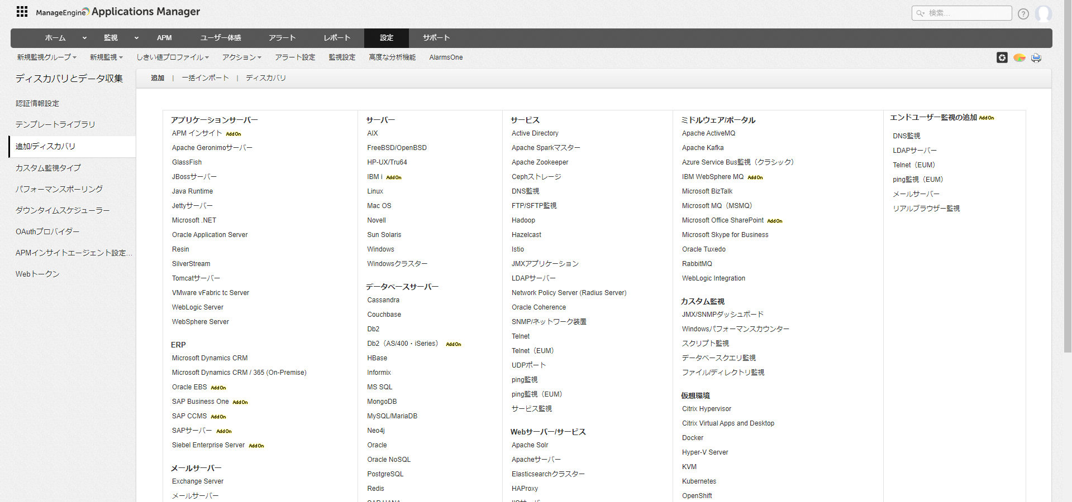Click the printer icon
Viewport: 1072px width, 502px height.
pyautogui.click(x=1036, y=57)
